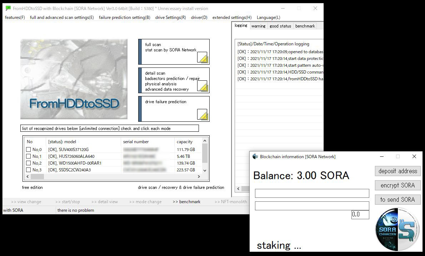425x256 pixels.
Task: Click drive list scroll left arrow
Action: 27,176
